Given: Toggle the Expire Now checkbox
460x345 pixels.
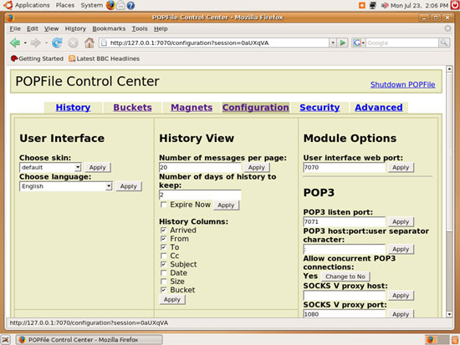Looking at the screenshot, I should point(164,205).
